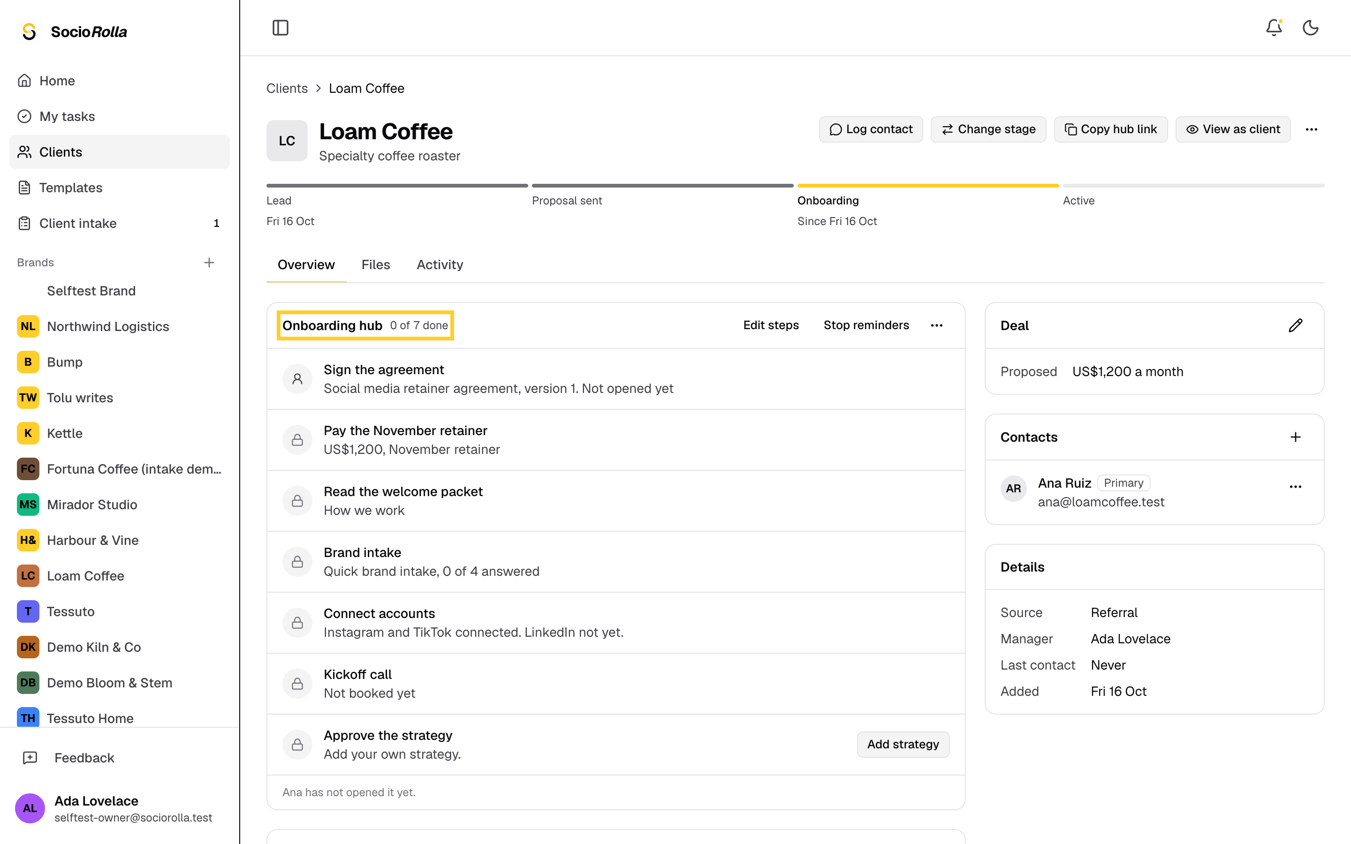Toggle View as client
This screenshot has height=844, width=1351.
pyautogui.click(x=1233, y=129)
